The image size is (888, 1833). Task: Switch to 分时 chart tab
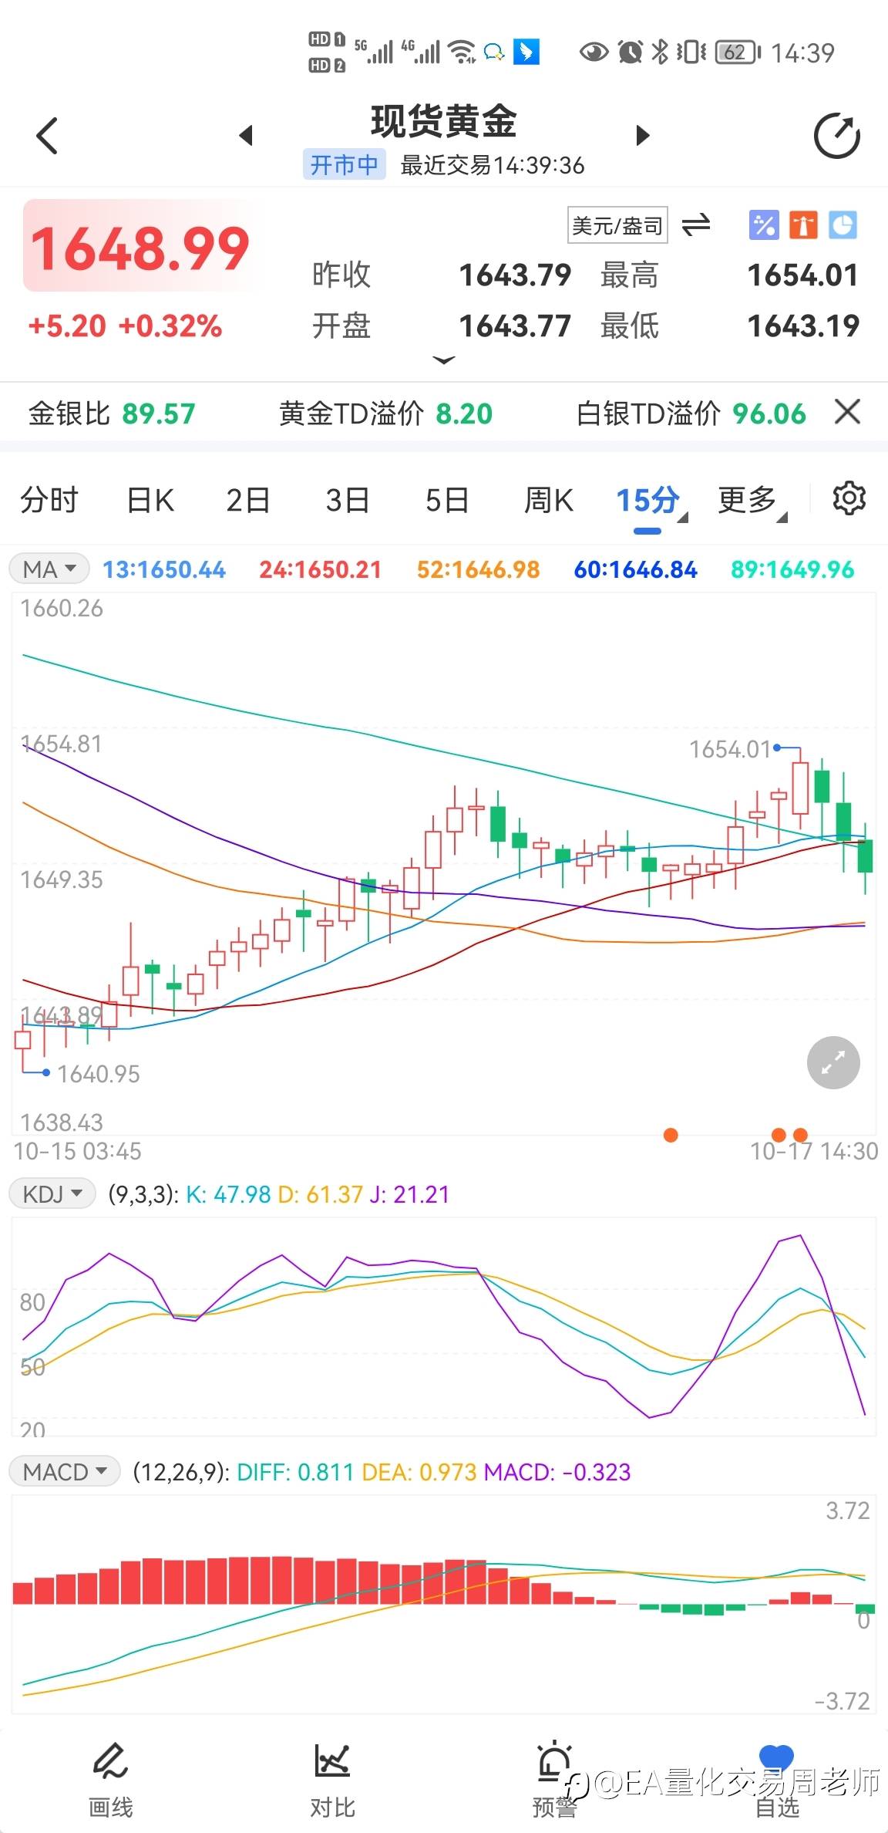[x=49, y=500]
